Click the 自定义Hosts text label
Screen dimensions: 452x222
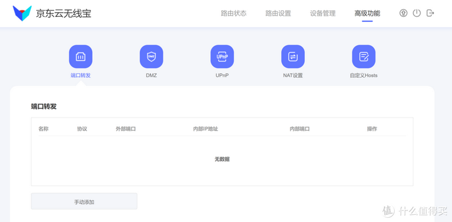(x=363, y=75)
